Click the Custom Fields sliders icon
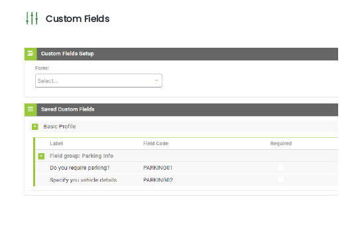This screenshot has width=362, height=242. [x=32, y=19]
